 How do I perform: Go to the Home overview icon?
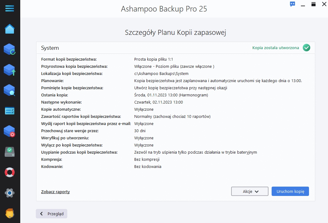[x=10, y=29]
